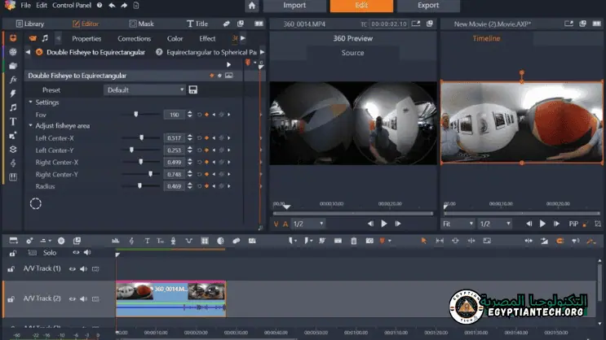Switch to the Library panel tab
The image size is (606, 340).
pyautogui.click(x=30, y=24)
